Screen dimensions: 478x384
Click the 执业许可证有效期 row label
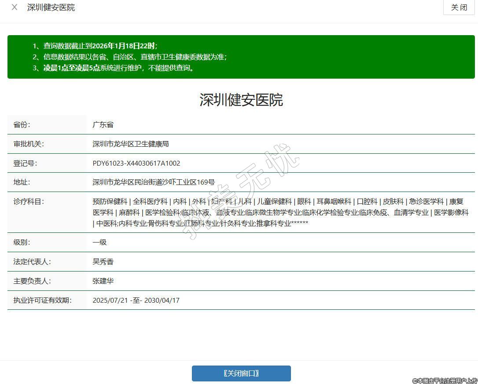pos(42,301)
